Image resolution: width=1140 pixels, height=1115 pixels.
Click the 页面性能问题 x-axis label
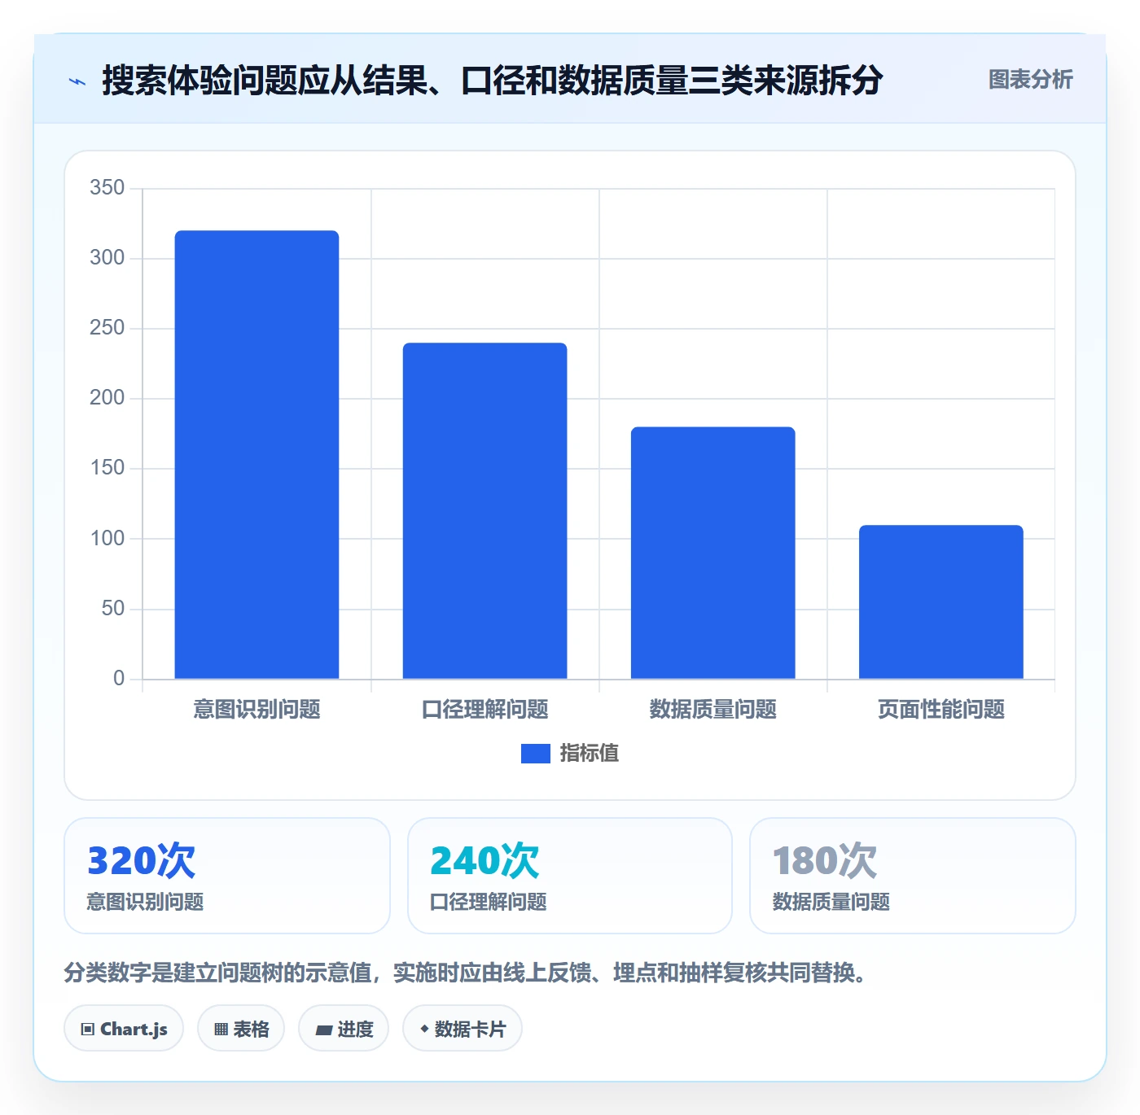[940, 710]
